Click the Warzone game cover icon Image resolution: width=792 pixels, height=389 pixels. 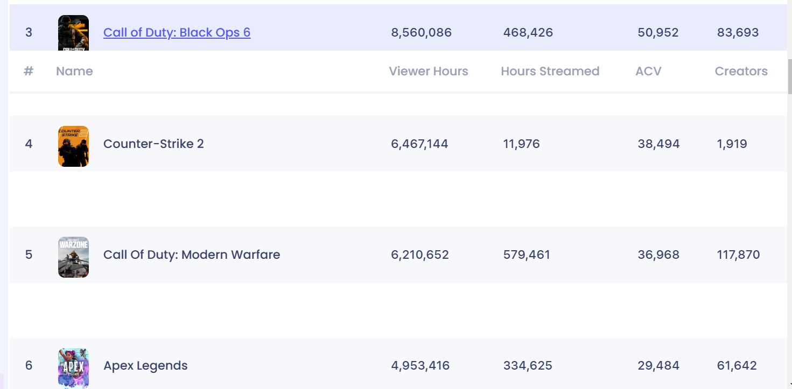(73, 257)
